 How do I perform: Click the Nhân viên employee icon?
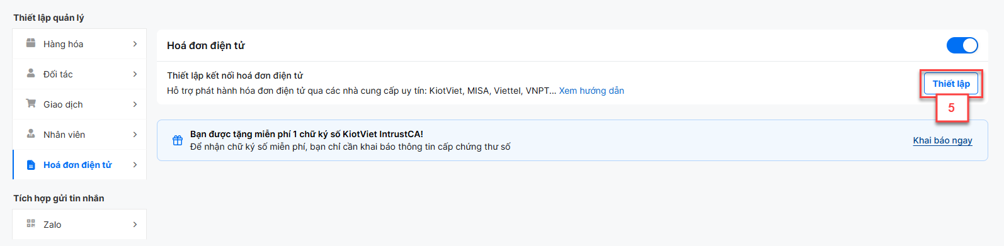coord(31,134)
